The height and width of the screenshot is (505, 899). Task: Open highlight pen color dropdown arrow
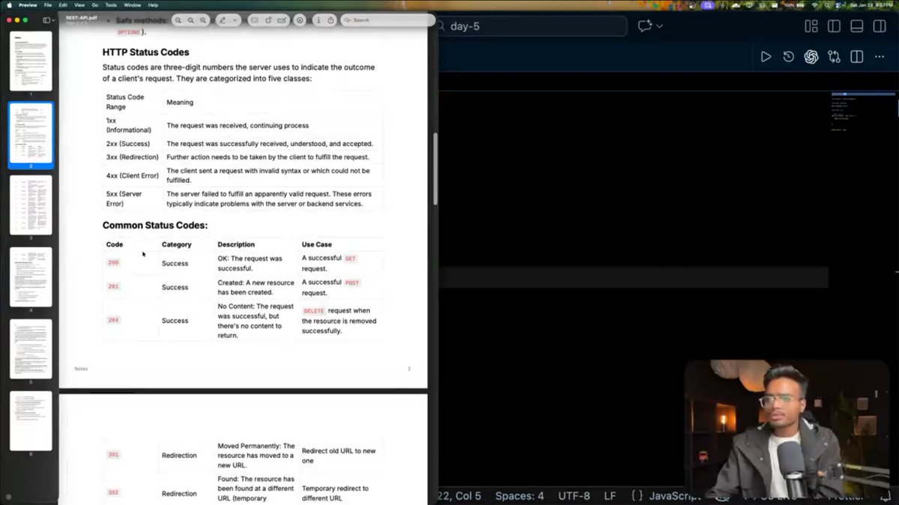point(235,20)
